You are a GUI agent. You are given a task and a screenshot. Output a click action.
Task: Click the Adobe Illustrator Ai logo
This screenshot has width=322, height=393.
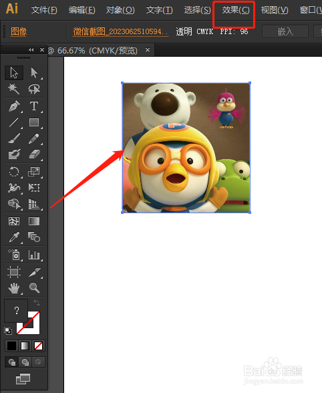click(x=12, y=9)
